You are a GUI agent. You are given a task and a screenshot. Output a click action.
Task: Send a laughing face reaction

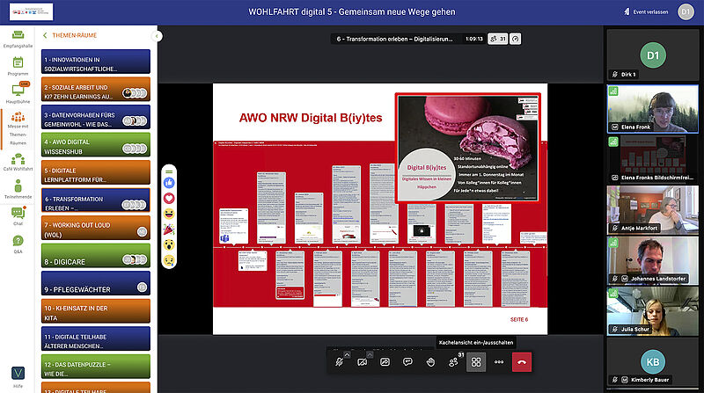tap(169, 214)
